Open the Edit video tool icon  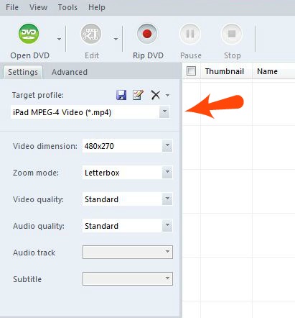pos(91,34)
